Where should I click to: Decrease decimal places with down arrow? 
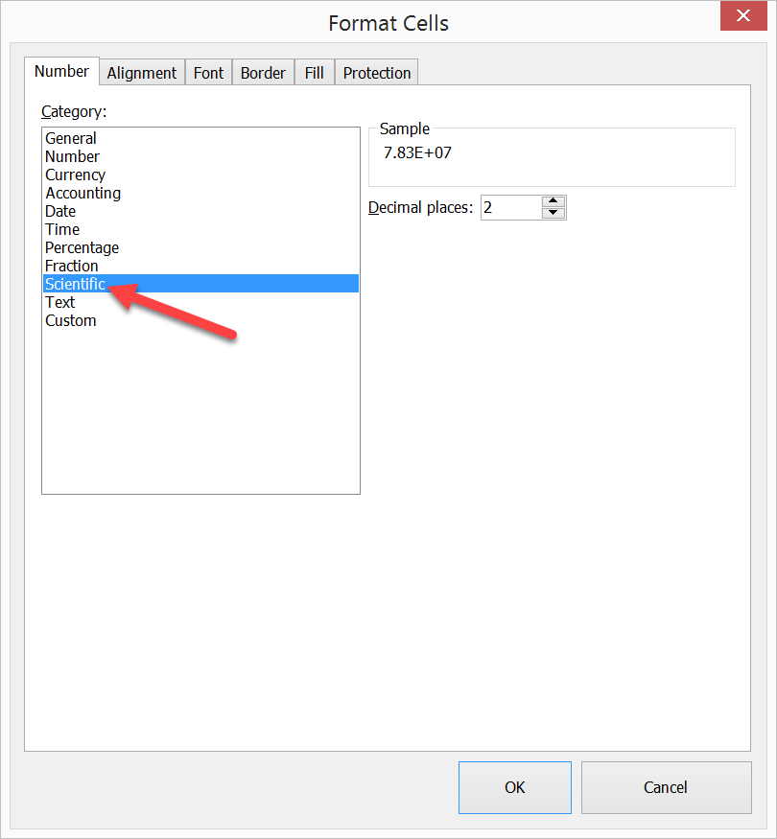pyautogui.click(x=553, y=213)
